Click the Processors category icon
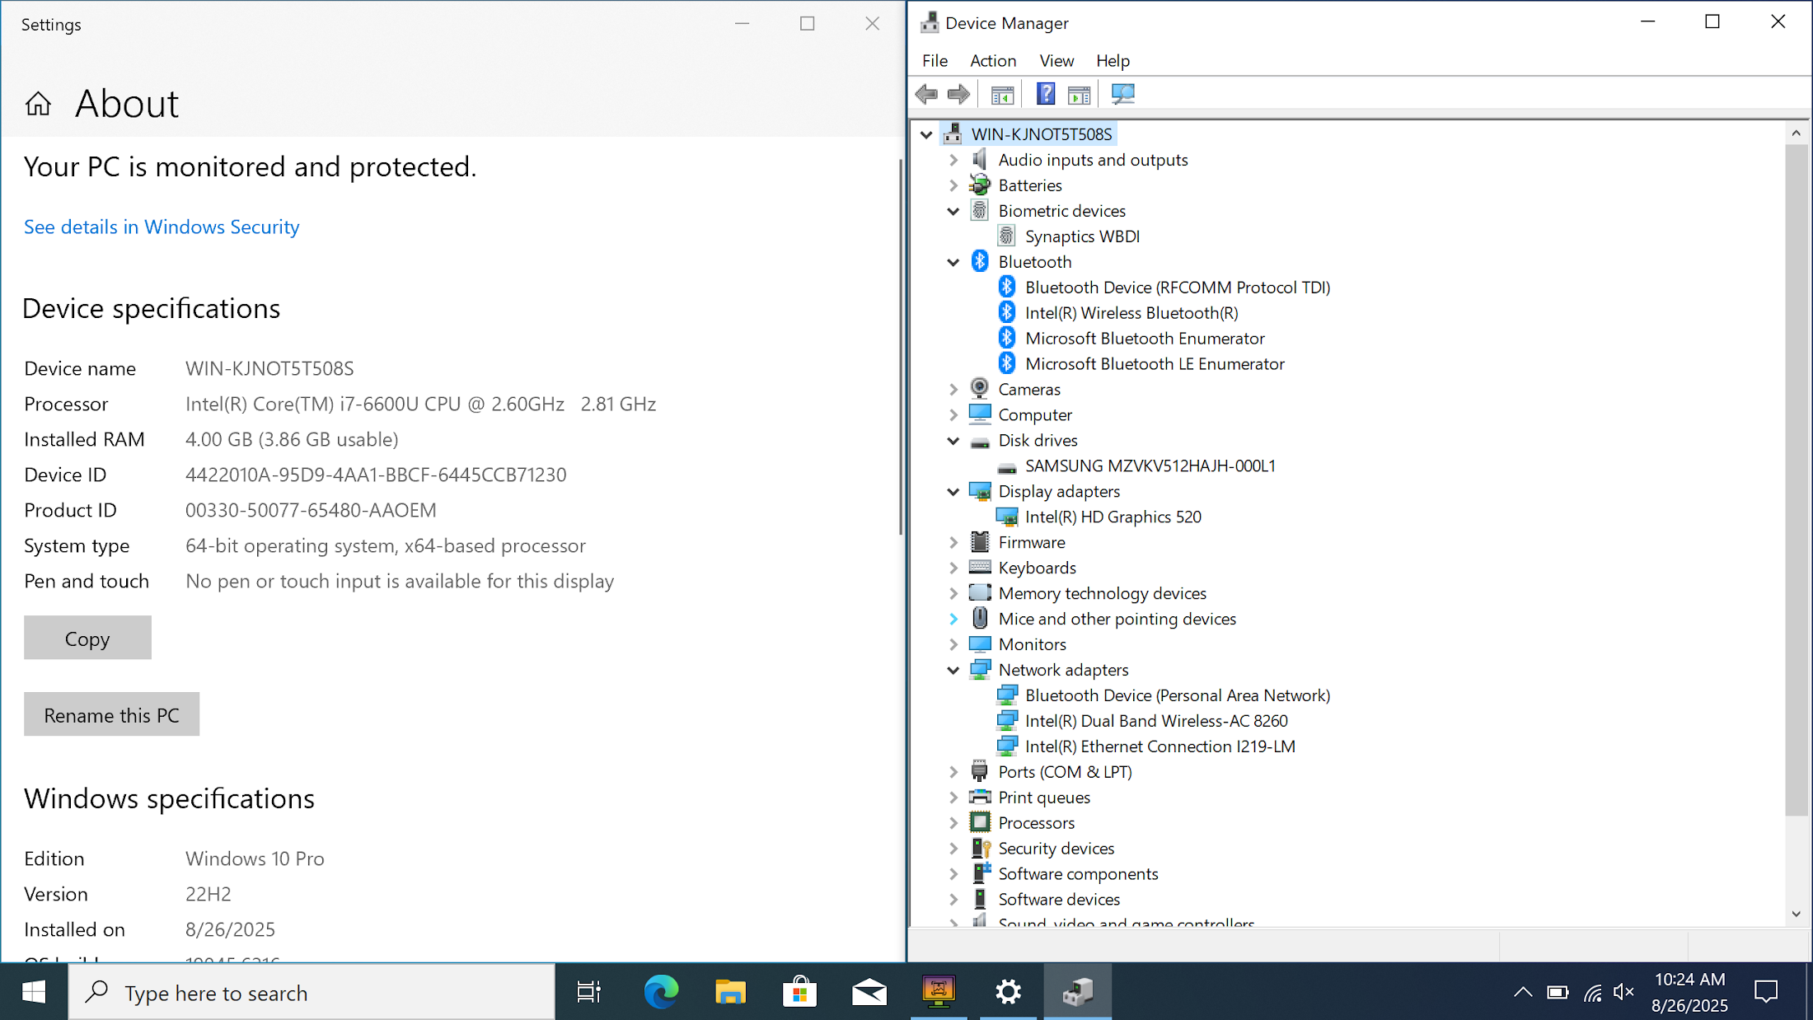Screen dimensions: 1813x1020 980,822
